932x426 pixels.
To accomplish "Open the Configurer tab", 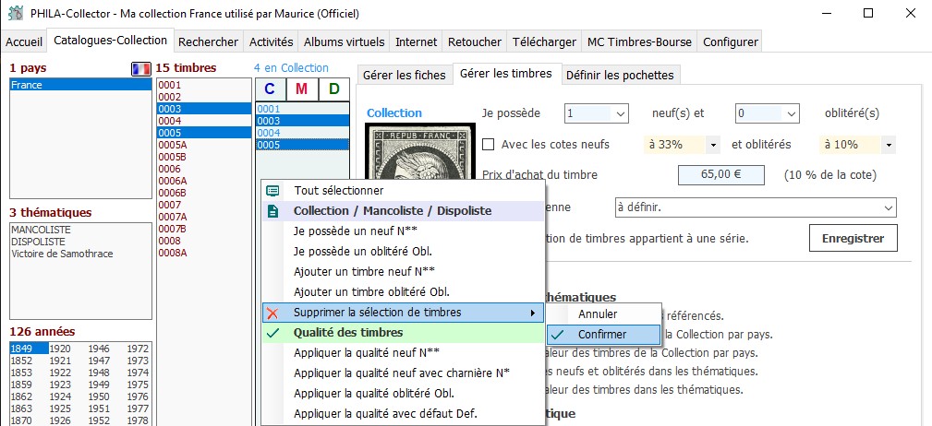I will (731, 42).
